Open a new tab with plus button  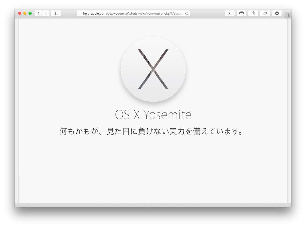point(288,15)
